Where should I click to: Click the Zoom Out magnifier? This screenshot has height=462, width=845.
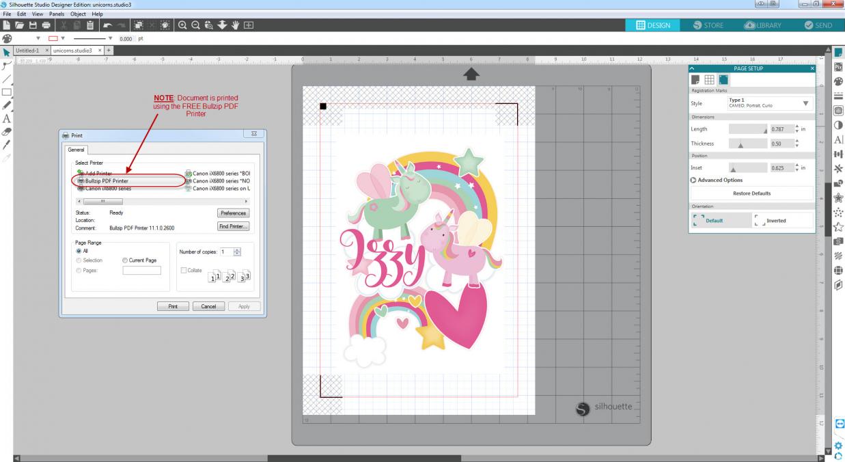pyautogui.click(x=195, y=25)
